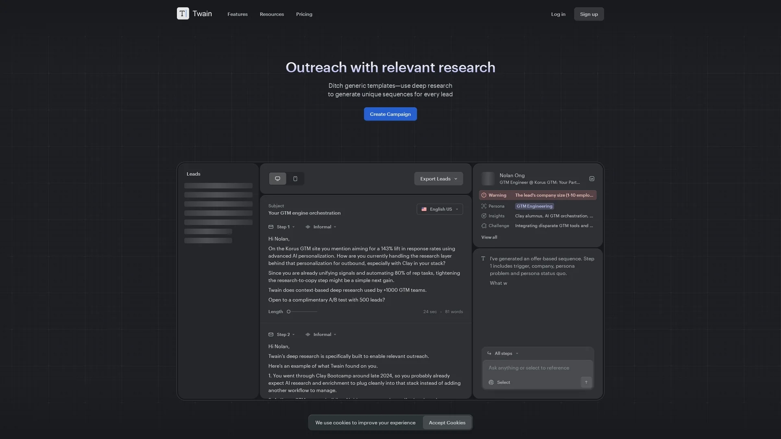The width and height of the screenshot is (781, 439).
Task: Switch to mobile preview view
Action: click(x=295, y=178)
